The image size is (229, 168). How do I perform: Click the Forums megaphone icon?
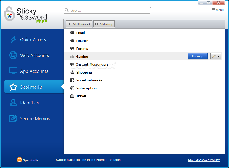[x=72, y=49]
